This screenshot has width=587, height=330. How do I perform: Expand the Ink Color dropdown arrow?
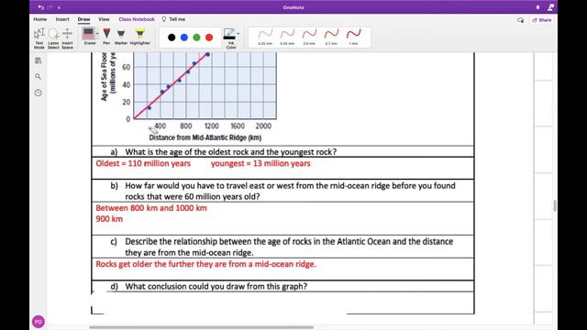coord(238,34)
